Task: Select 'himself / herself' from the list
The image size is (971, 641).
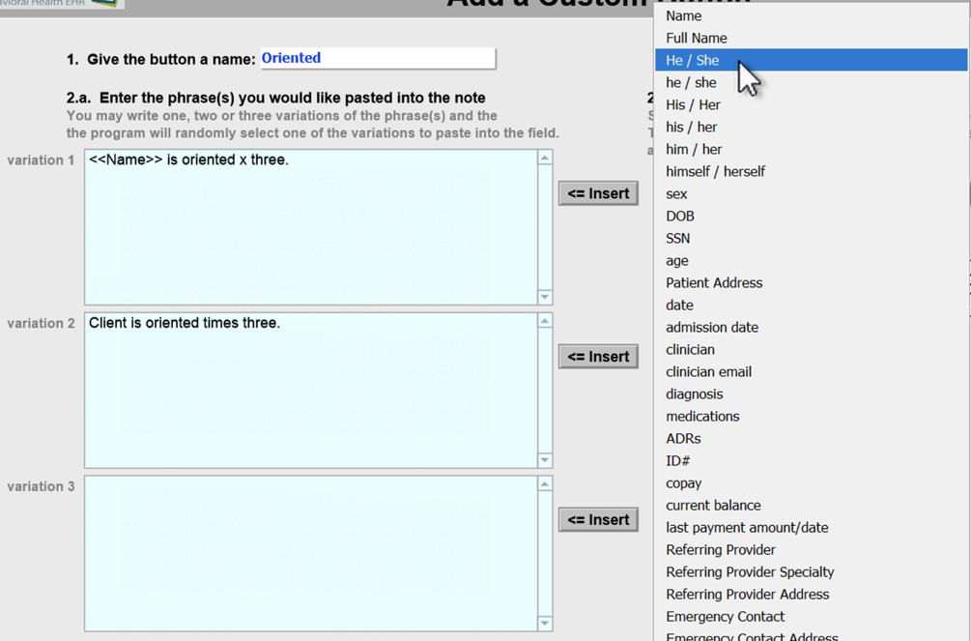Action: pyautogui.click(x=715, y=171)
